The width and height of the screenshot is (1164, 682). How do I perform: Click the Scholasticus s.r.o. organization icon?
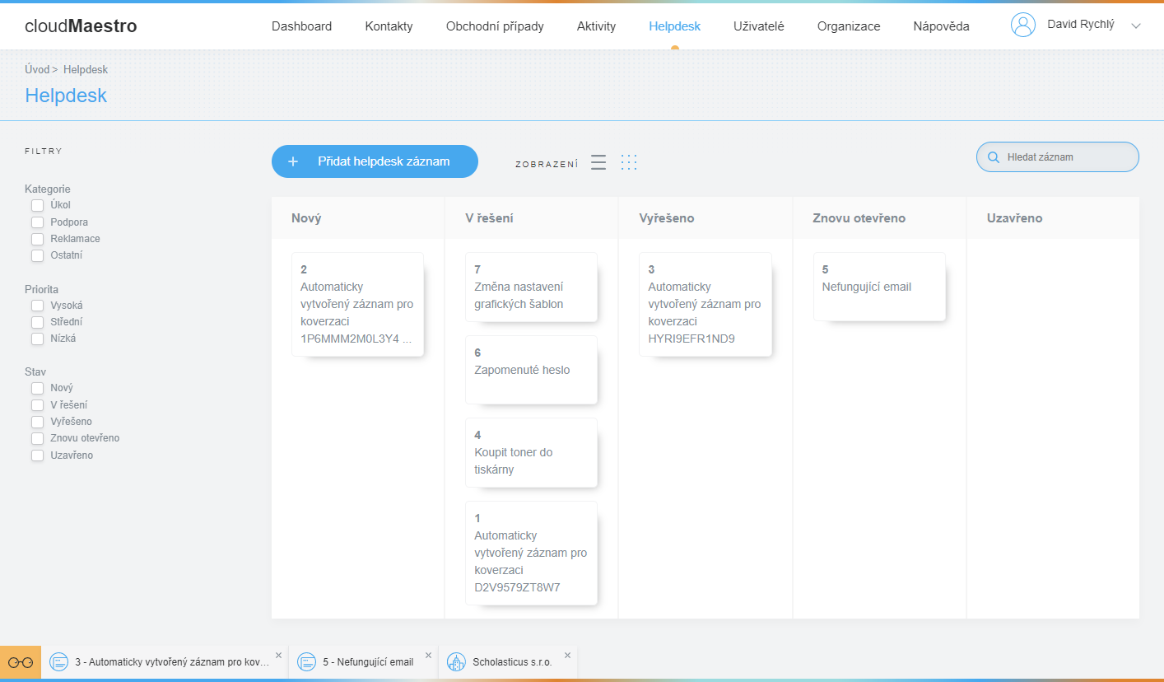click(x=456, y=662)
